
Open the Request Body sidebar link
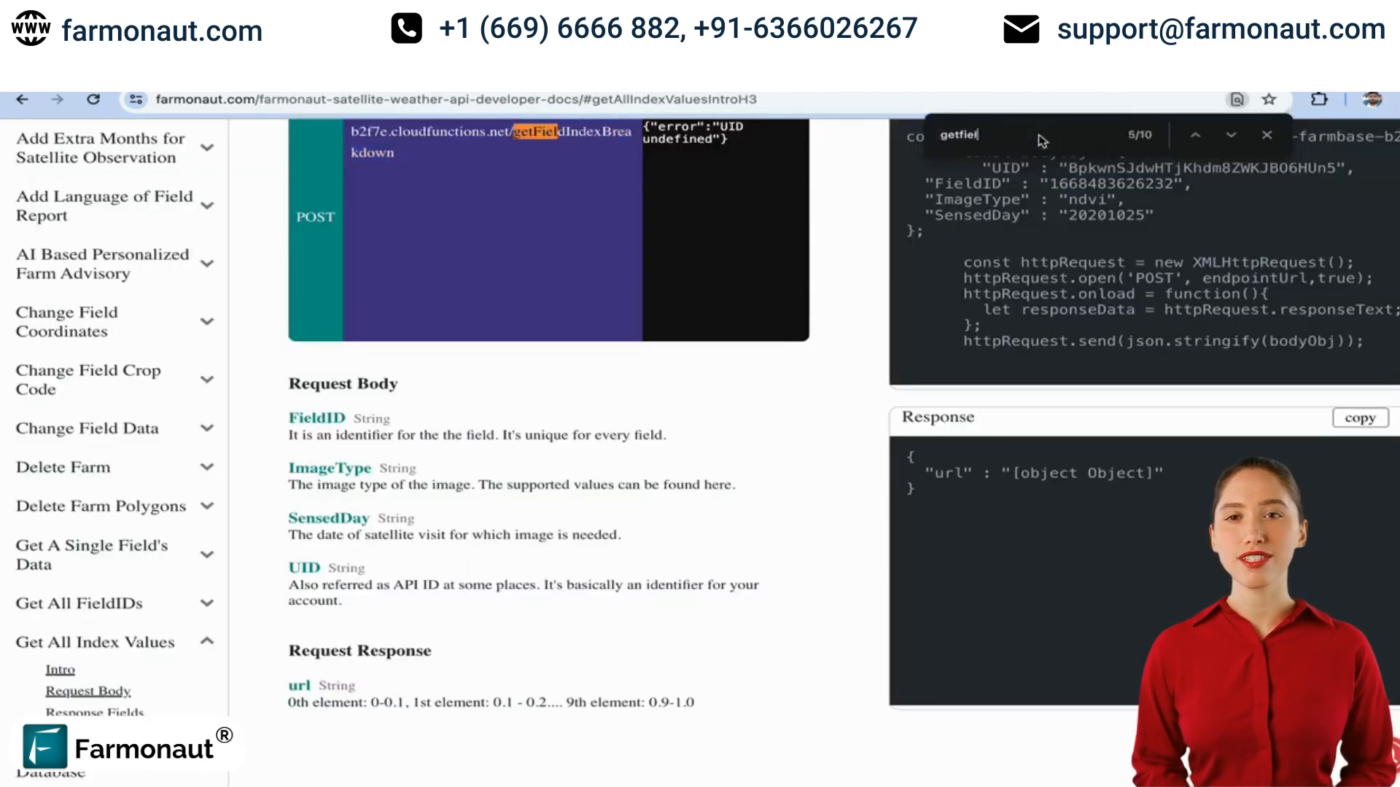click(x=87, y=691)
